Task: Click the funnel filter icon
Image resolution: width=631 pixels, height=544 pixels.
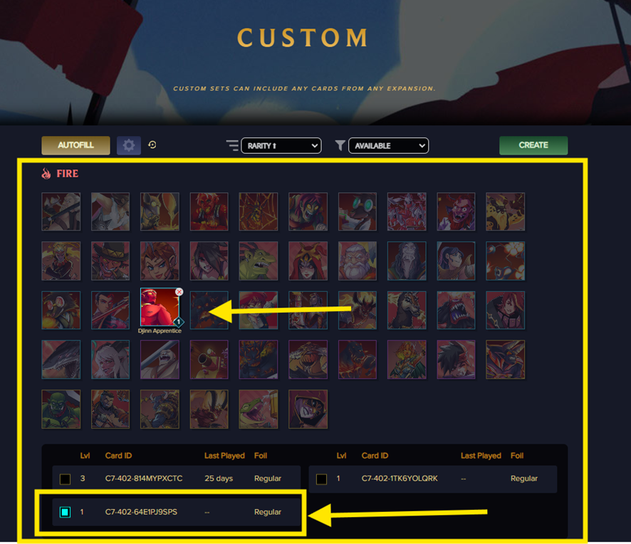Action: tap(340, 146)
